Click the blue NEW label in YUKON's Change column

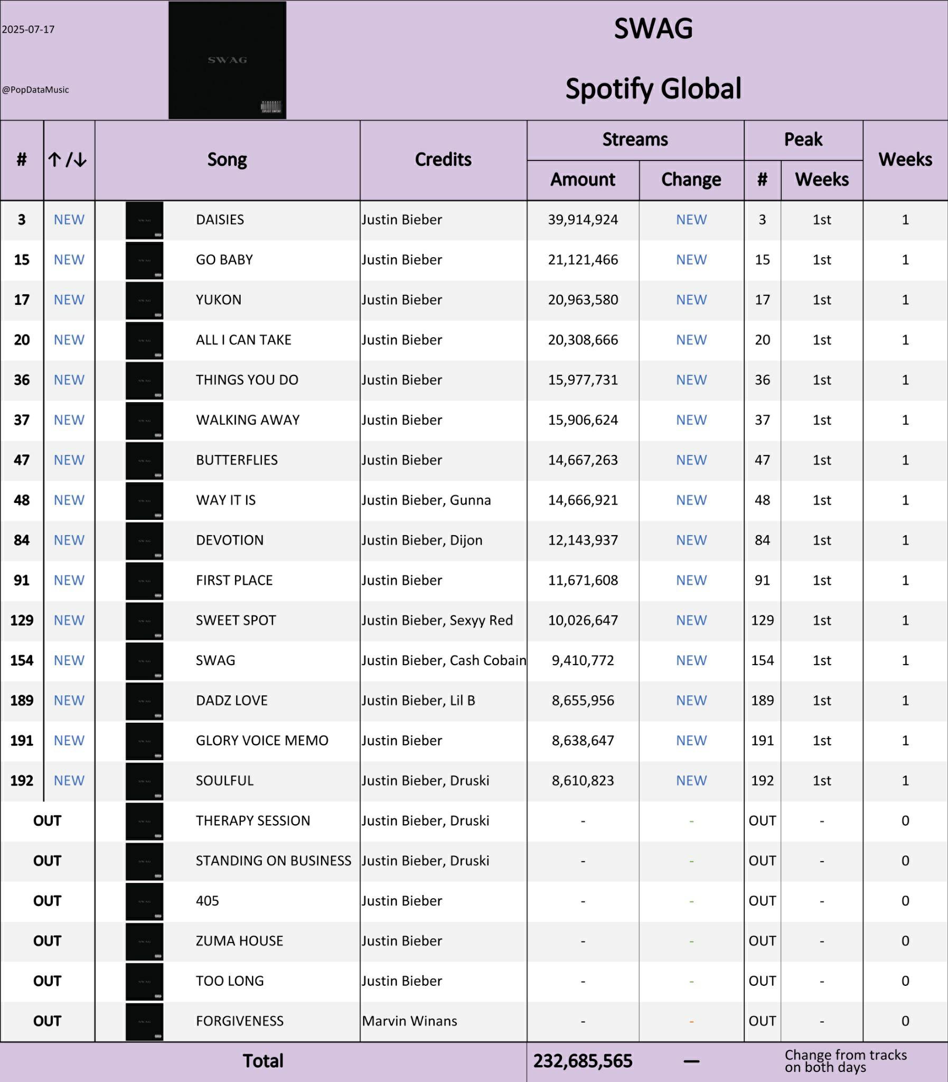[x=691, y=300]
